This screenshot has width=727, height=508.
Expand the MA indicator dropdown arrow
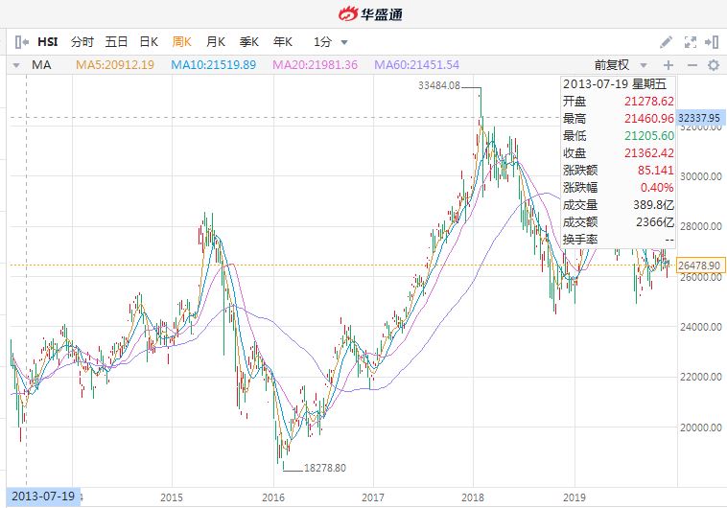point(16,65)
